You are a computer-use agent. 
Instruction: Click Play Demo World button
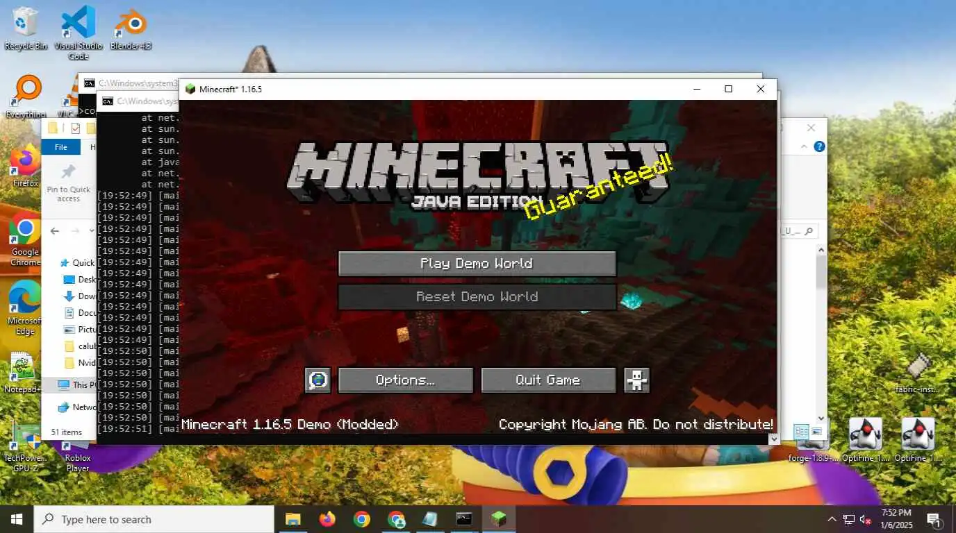point(477,264)
